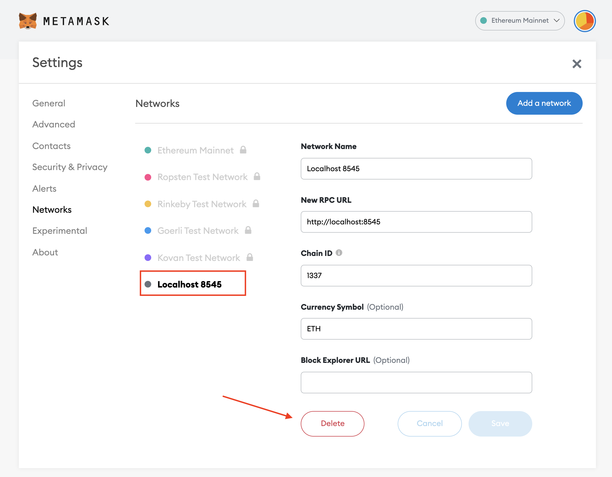612x477 pixels.
Task: Delete the Localhost 8545 network
Action: [332, 424]
